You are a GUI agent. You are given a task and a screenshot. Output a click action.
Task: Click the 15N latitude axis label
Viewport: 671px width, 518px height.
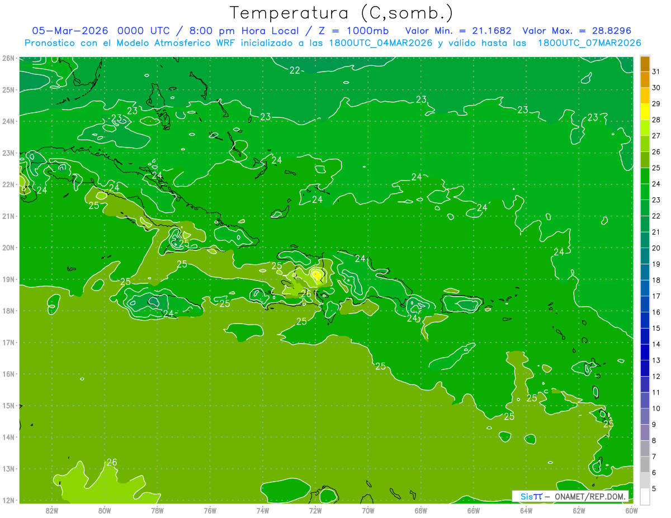8,406
